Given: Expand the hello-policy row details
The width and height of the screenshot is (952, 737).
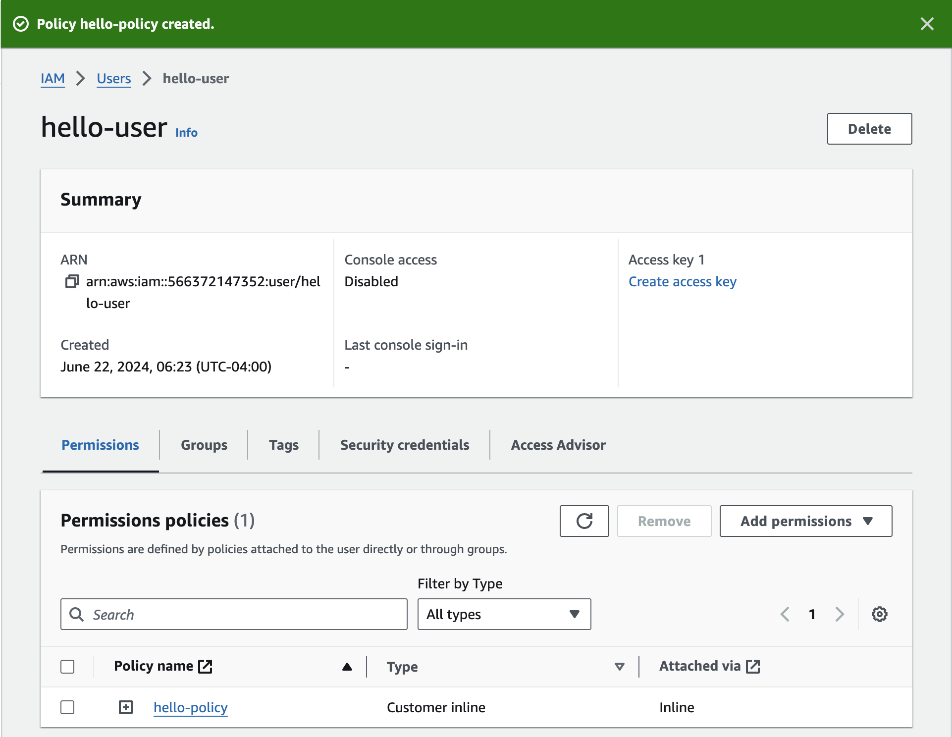Looking at the screenshot, I should pos(126,707).
